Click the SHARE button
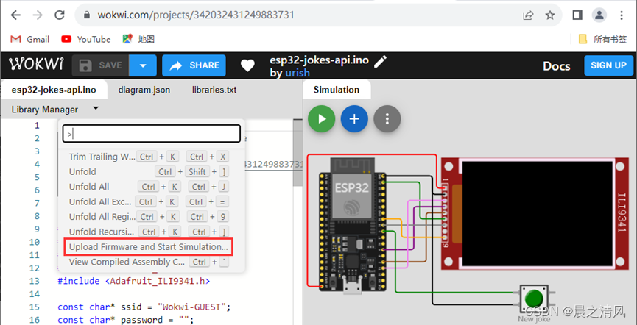This screenshot has width=637, height=325. (x=194, y=65)
